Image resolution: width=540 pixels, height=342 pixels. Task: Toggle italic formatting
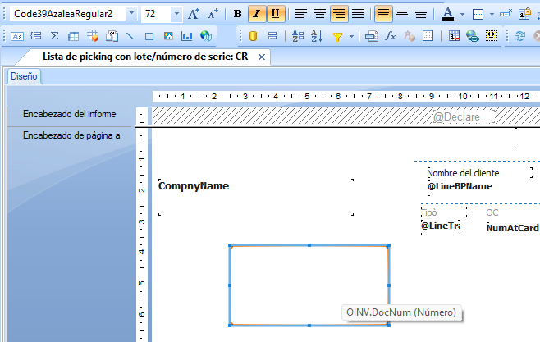click(x=257, y=14)
